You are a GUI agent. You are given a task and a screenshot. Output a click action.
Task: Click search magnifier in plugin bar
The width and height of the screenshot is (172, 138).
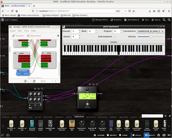coord(166,116)
